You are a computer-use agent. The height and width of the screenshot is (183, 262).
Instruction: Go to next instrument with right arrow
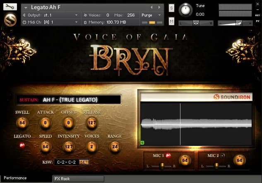pos(159,7)
